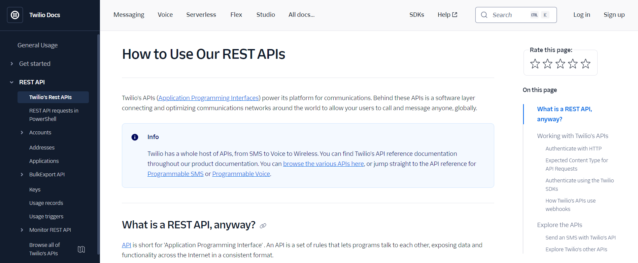
Task: Click the API link in paragraph
Action: [x=126, y=245]
